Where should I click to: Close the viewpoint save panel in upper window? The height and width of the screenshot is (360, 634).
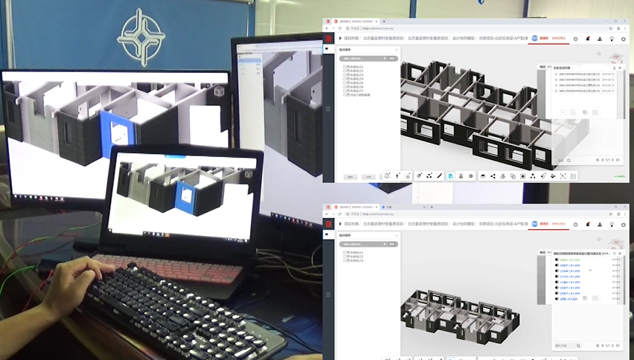(x=396, y=50)
